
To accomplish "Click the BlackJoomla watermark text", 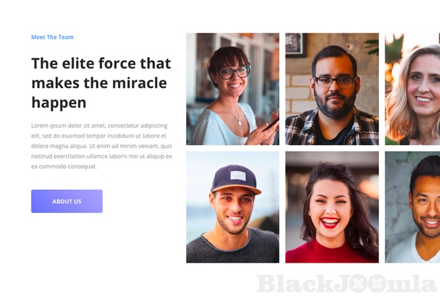I will 346,283.
